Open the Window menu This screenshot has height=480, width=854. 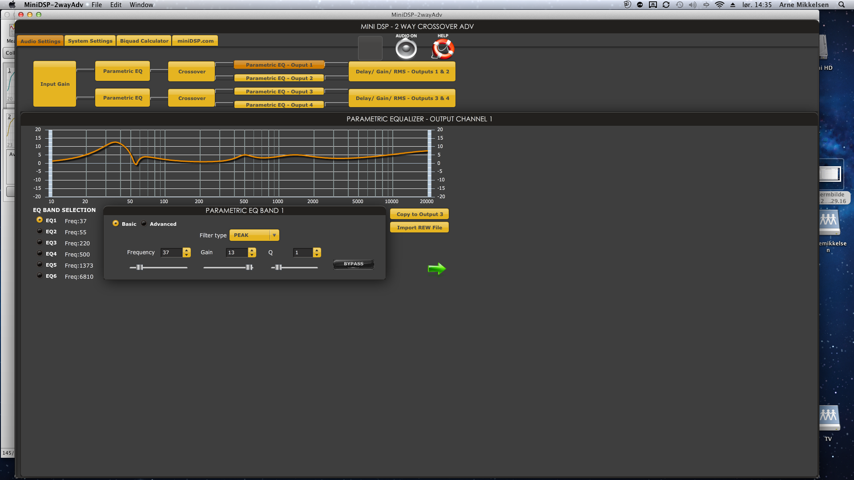[x=141, y=5]
